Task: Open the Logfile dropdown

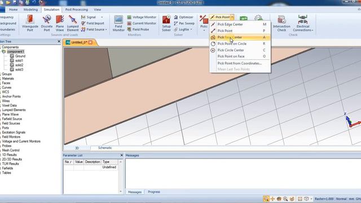Action: point(191,29)
